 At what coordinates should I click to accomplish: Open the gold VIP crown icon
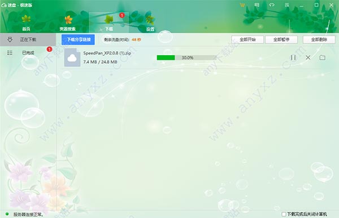click(242, 5)
